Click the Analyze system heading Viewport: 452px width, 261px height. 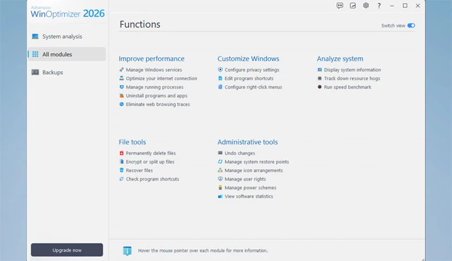pos(340,59)
